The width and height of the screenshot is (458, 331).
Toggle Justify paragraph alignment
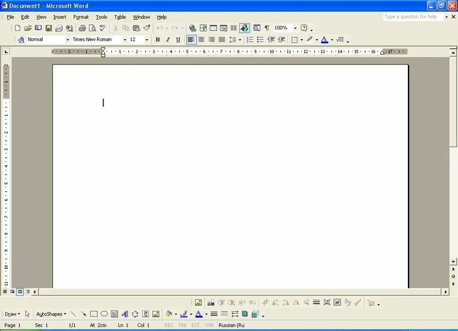(222, 40)
